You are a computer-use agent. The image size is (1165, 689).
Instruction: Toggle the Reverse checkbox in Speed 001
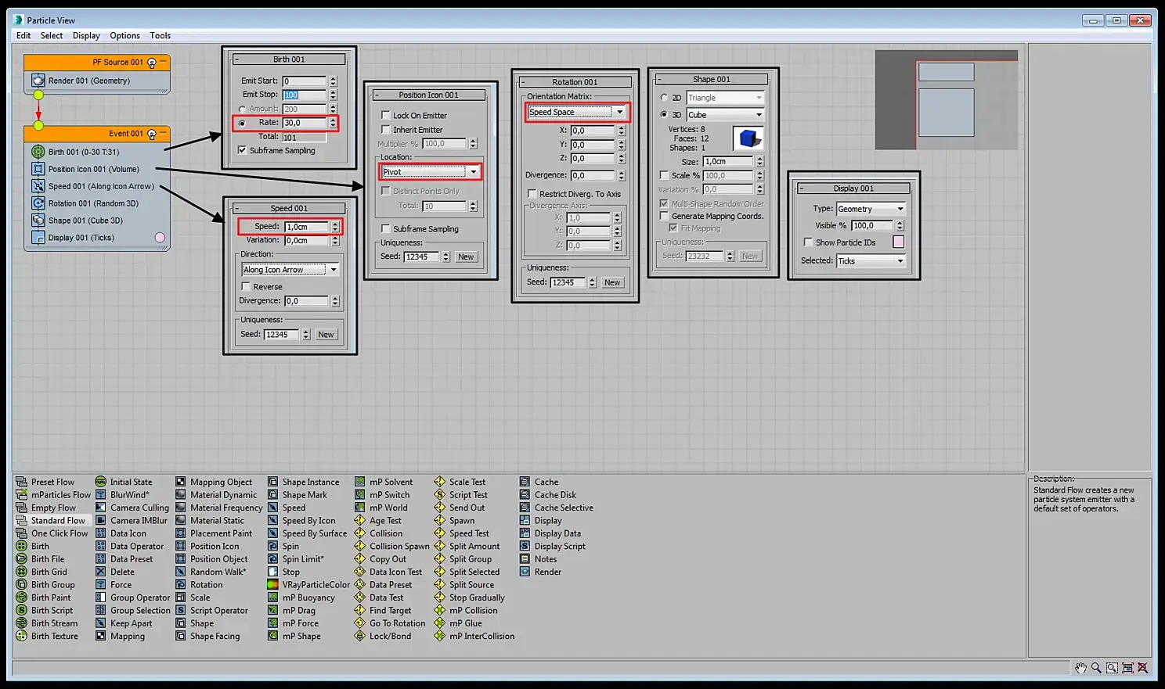point(246,287)
